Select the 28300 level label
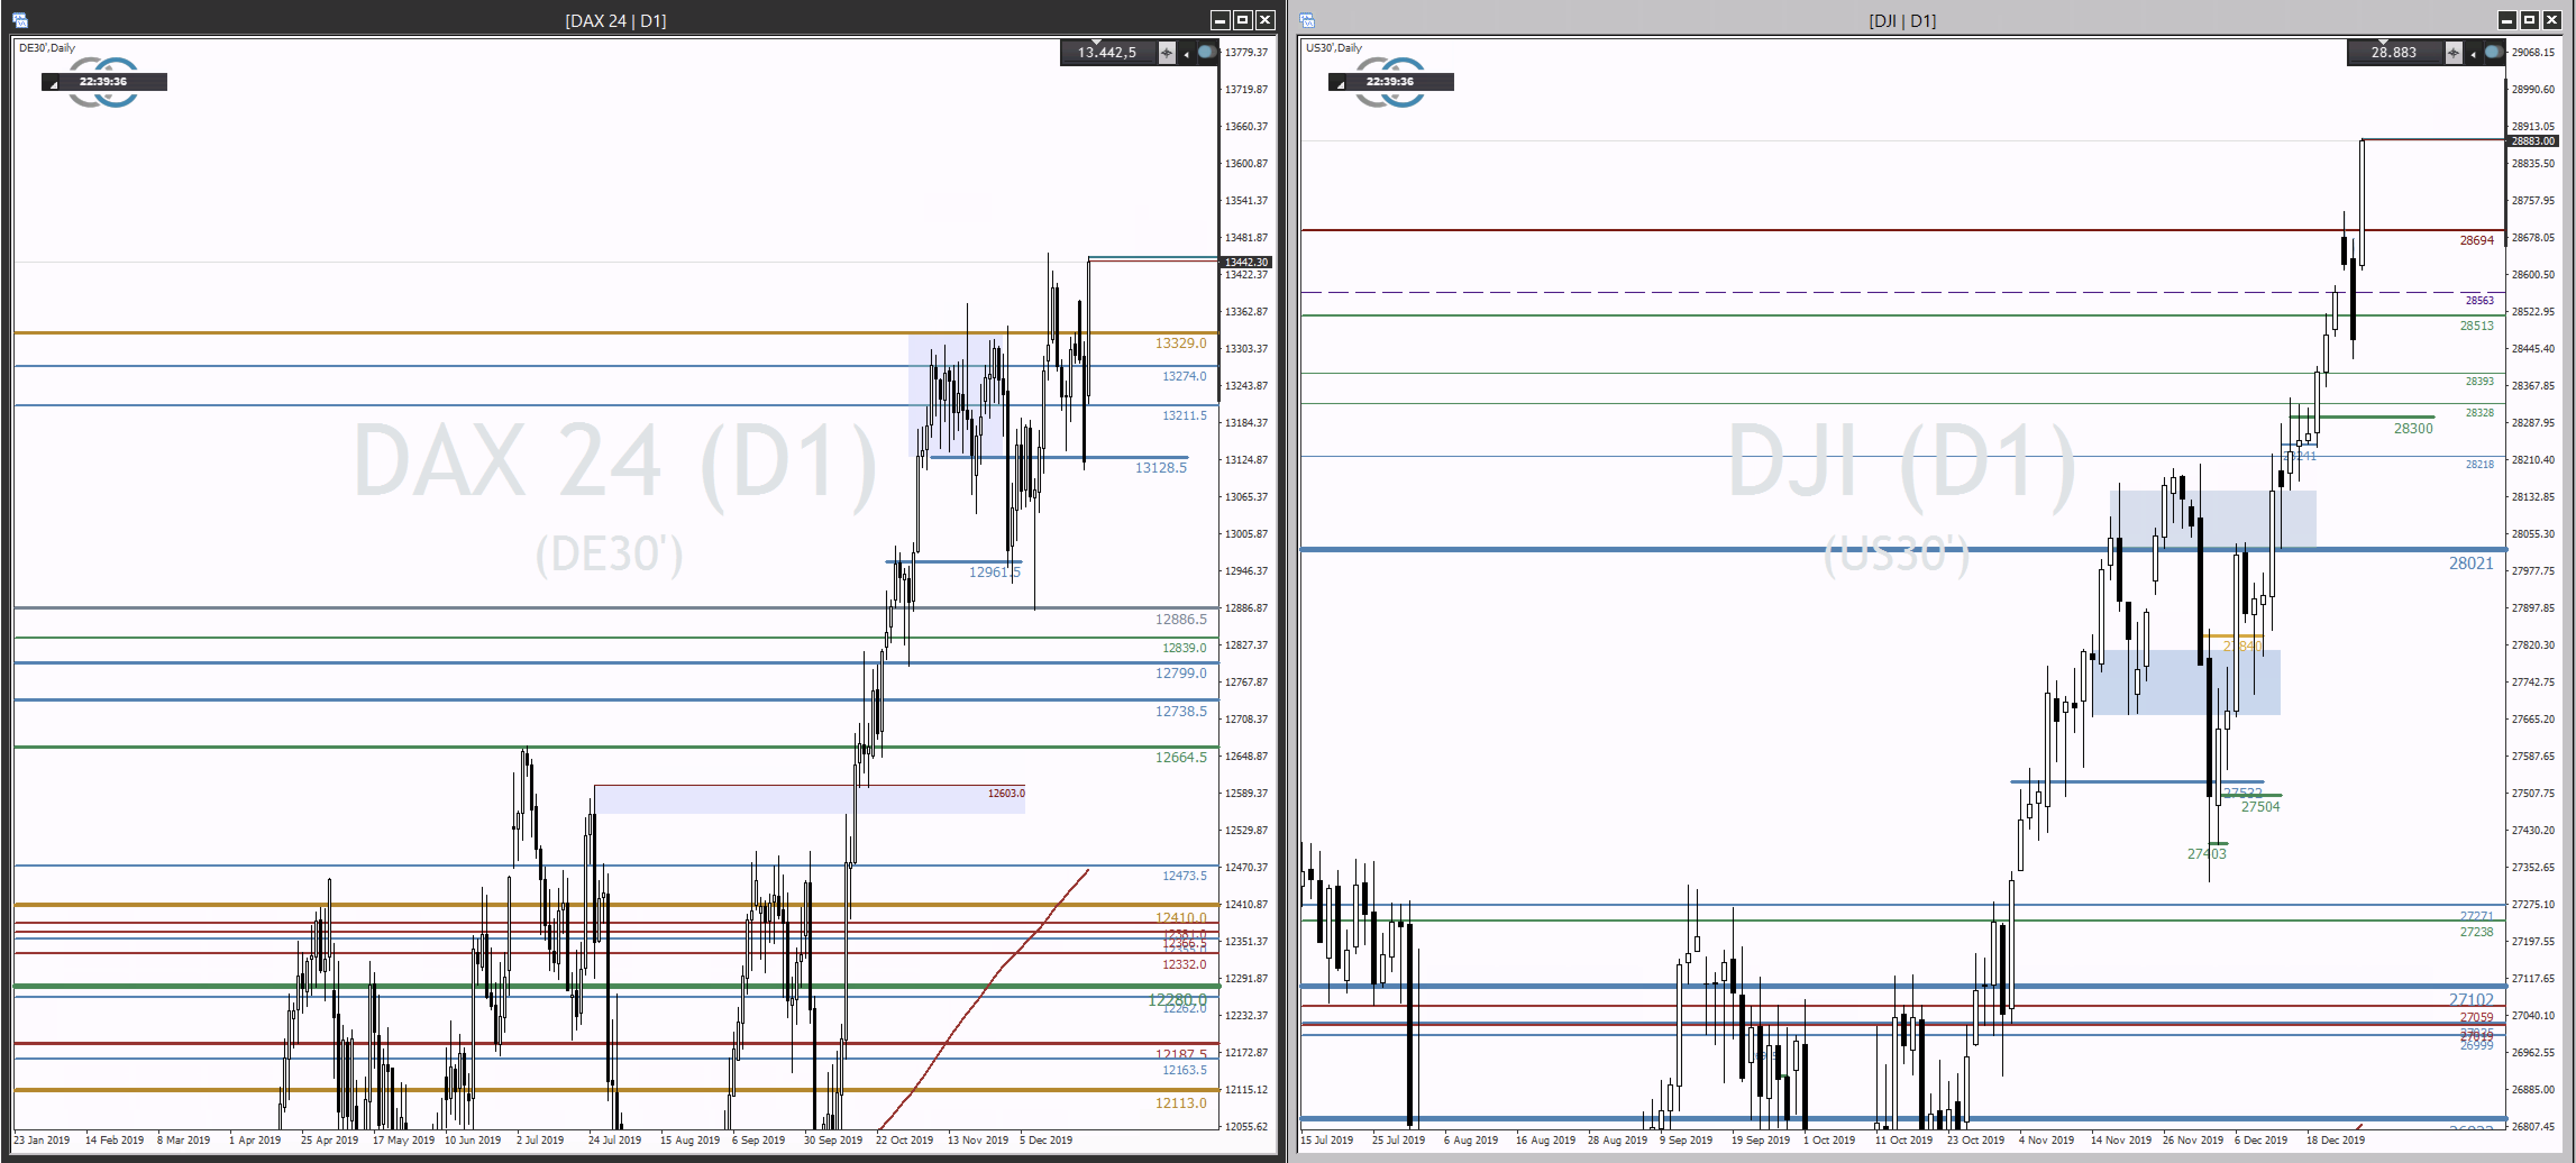2576x1163 pixels. 2413,428
